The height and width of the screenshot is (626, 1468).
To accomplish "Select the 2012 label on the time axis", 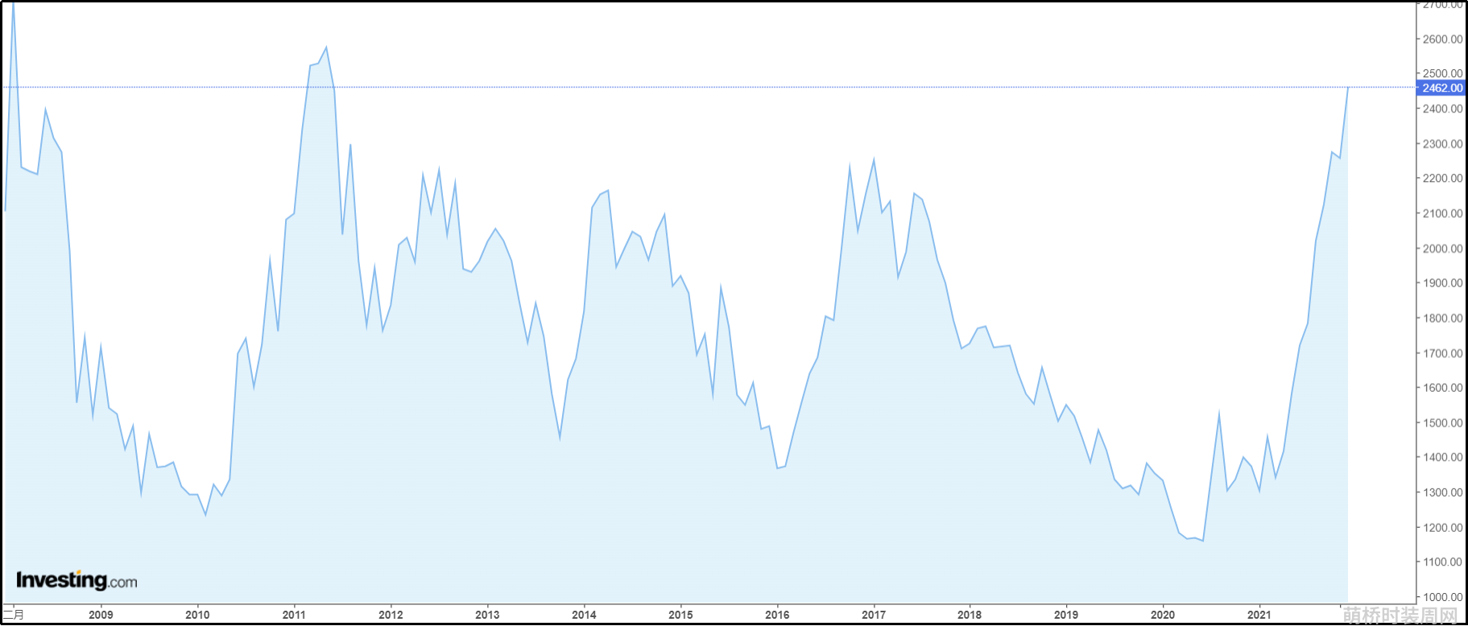I will point(391,615).
